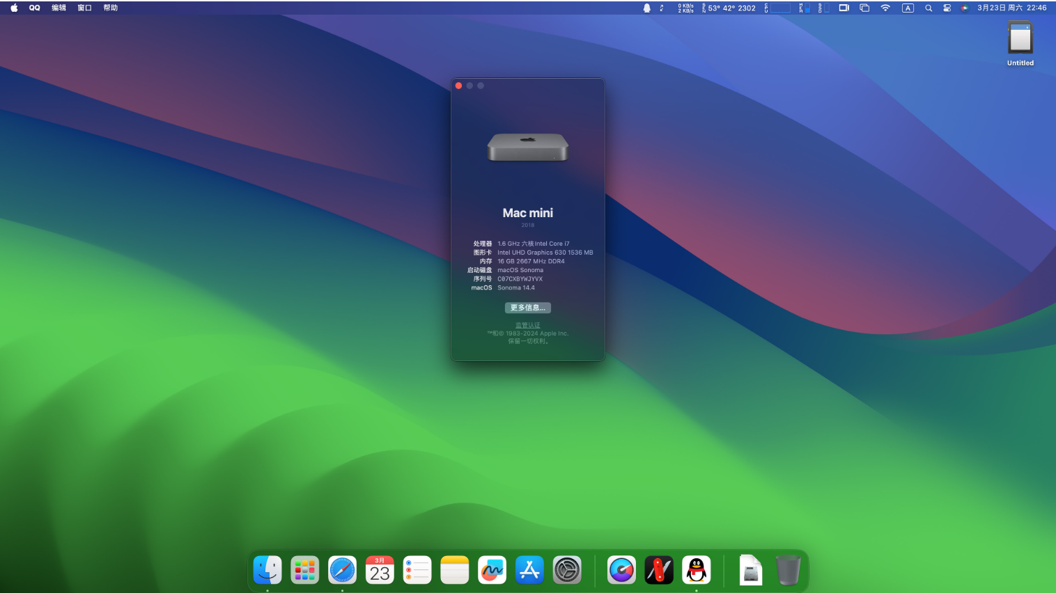Screen dimensions: 1056x593
Task: Click the Siri menu bar icon
Action: [x=965, y=8]
